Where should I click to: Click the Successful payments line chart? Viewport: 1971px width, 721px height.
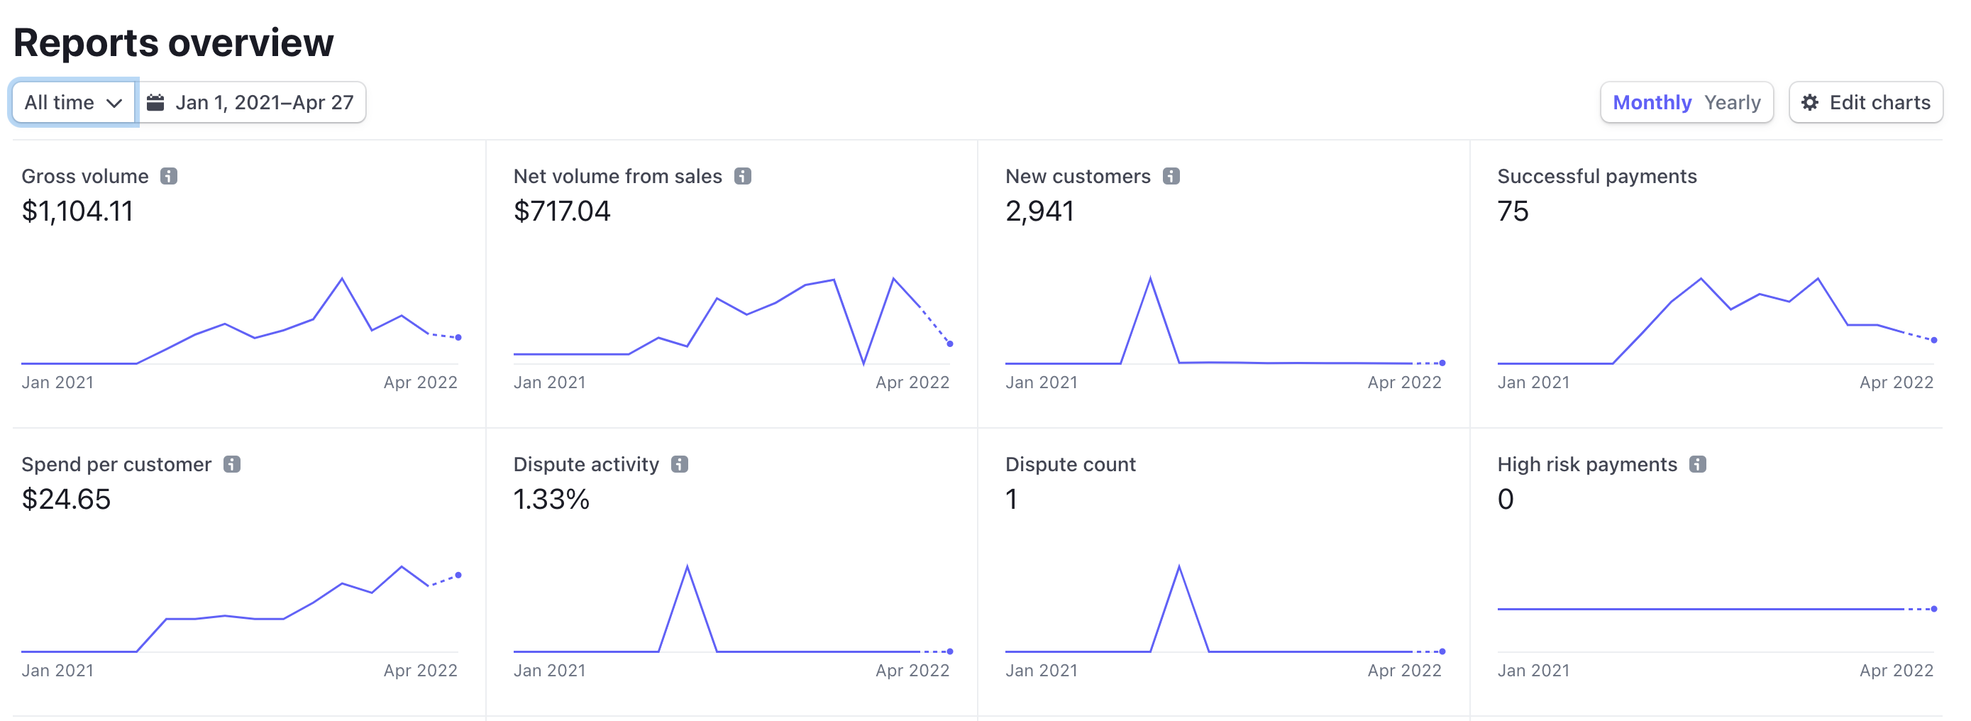pos(1716,321)
